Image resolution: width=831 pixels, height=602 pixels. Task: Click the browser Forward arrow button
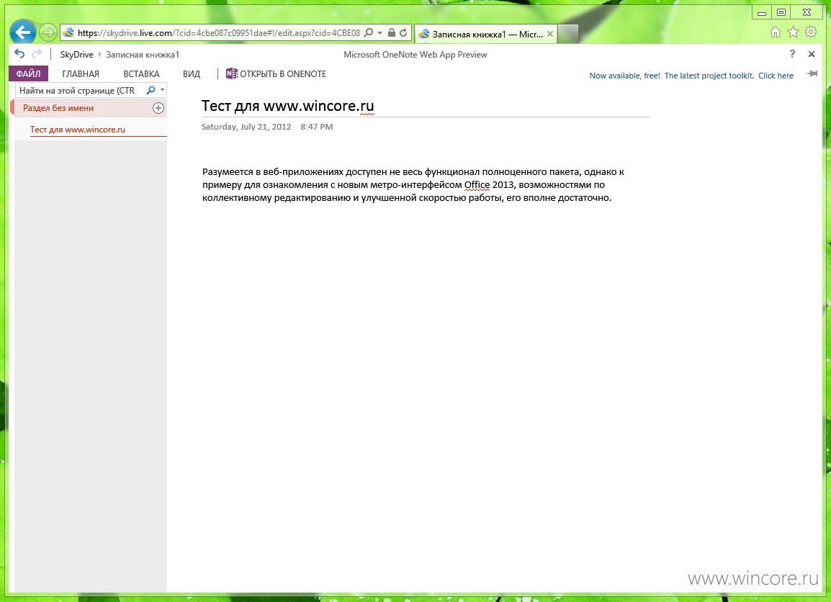[48, 33]
